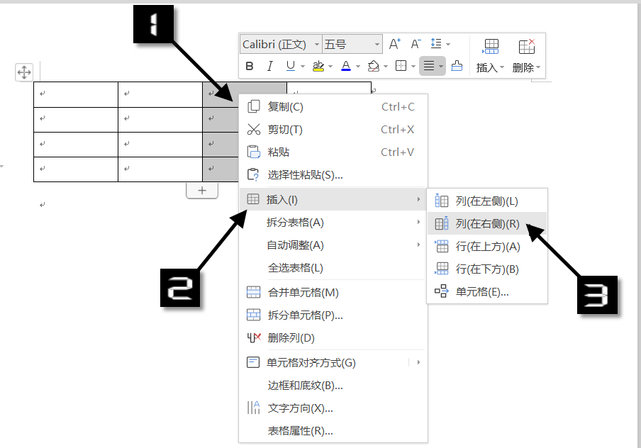
Task: Click the table borders icon
Action: click(401, 66)
